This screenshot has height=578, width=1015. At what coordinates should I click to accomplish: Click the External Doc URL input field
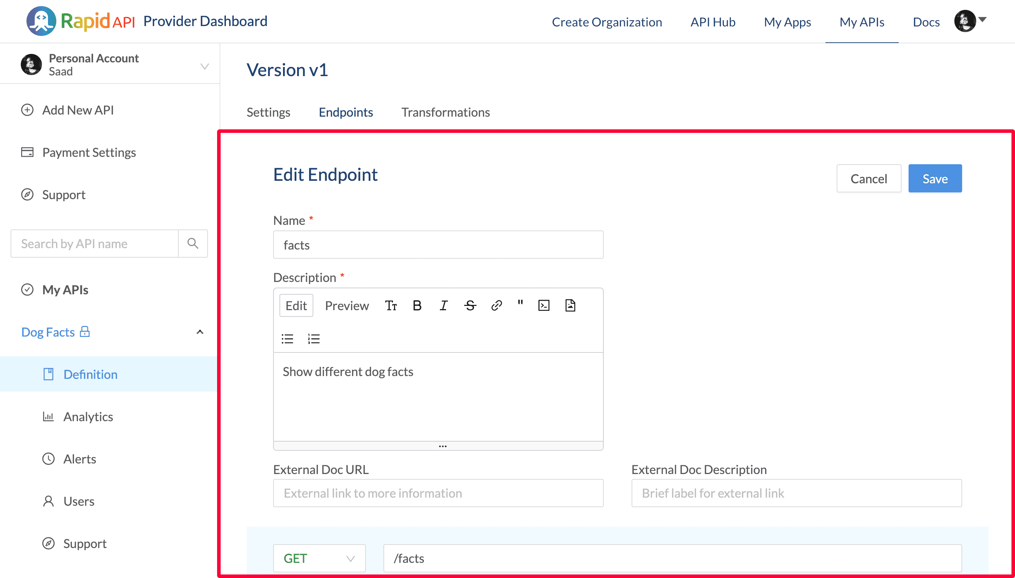(438, 493)
